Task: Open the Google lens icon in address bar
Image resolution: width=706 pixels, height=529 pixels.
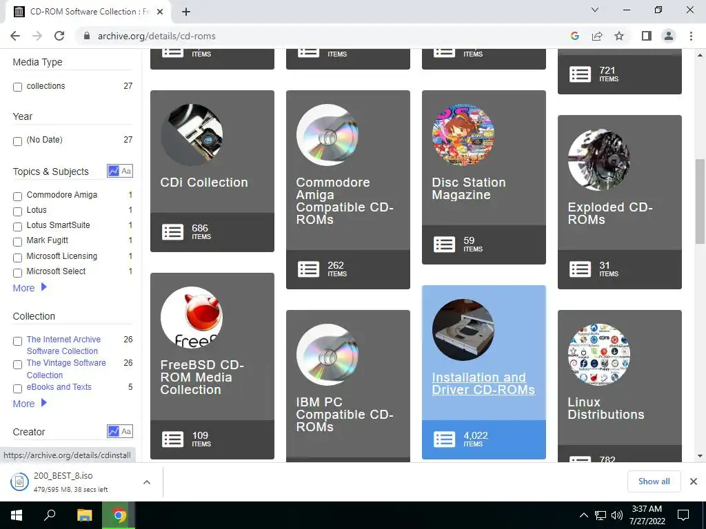Action: pyautogui.click(x=574, y=36)
